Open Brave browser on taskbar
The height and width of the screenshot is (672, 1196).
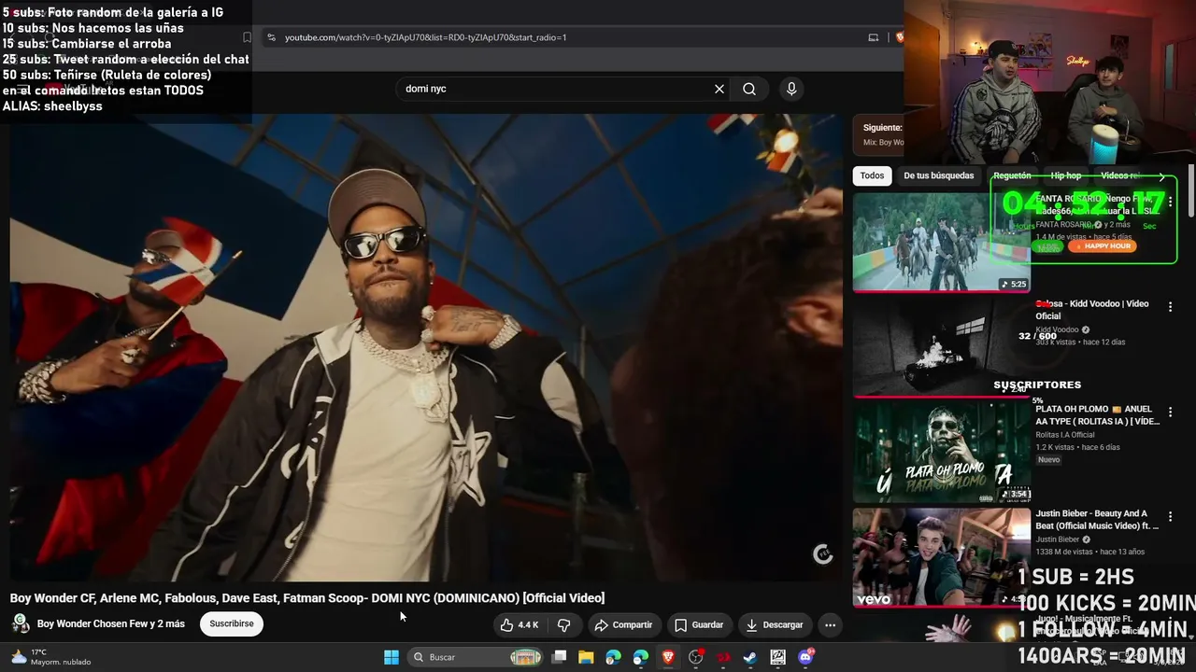668,657
